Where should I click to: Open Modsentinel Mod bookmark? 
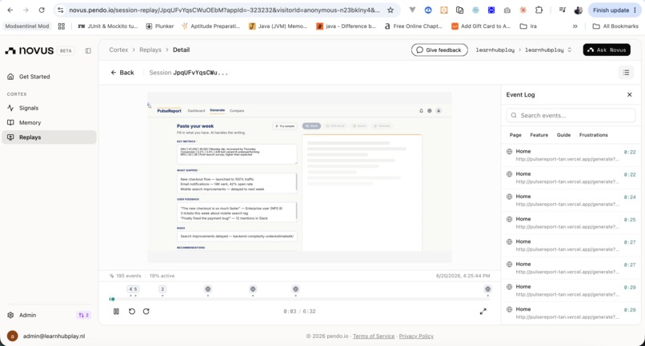coord(27,26)
